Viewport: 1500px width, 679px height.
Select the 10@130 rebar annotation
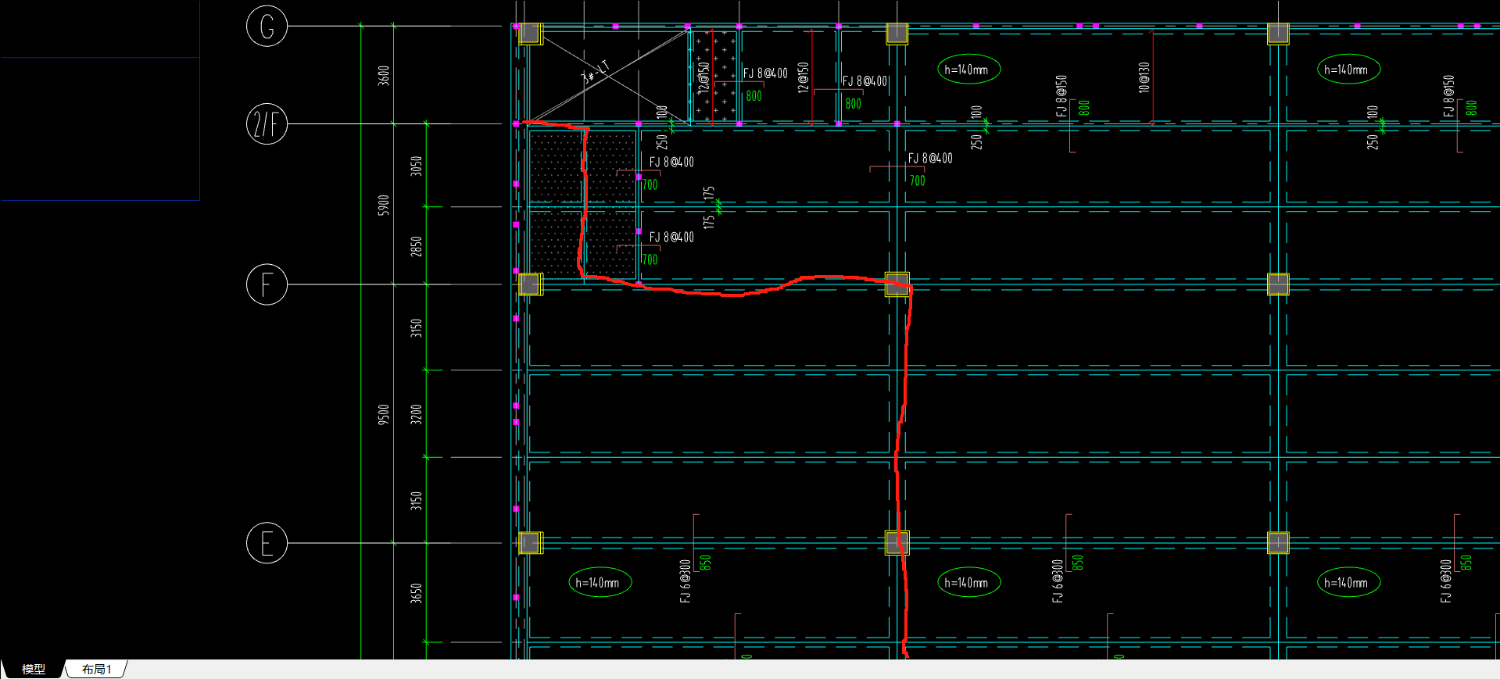[1144, 77]
